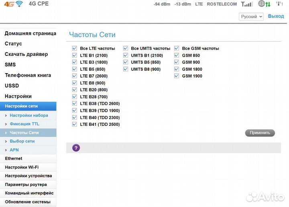This screenshot has width=289, height=207.
Task: Open Скачать драйвер menu item
Action: [26, 54]
